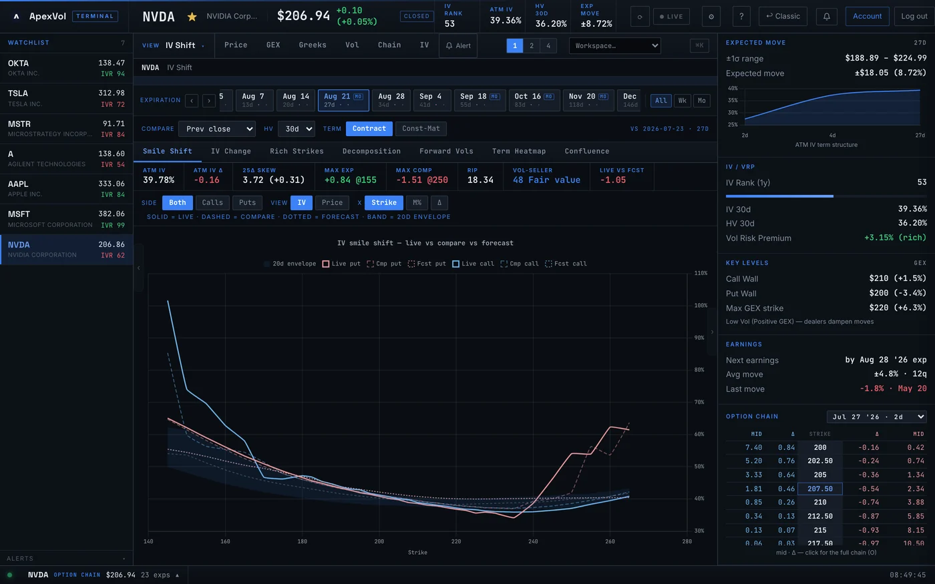The width and height of the screenshot is (935, 584).
Task: Toggle Live put legend swatch
Action: tap(326, 264)
